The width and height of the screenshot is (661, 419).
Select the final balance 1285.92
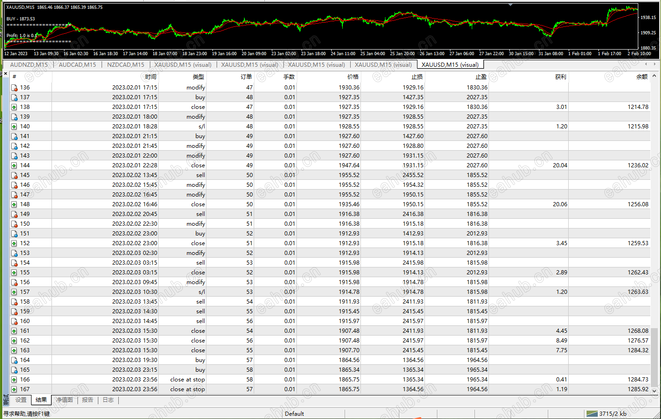[x=638, y=389]
